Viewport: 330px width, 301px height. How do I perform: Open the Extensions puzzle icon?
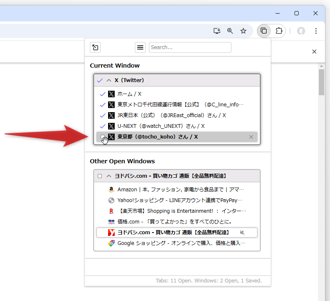pos(279,31)
